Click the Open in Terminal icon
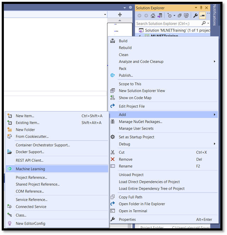 click(x=112, y=211)
